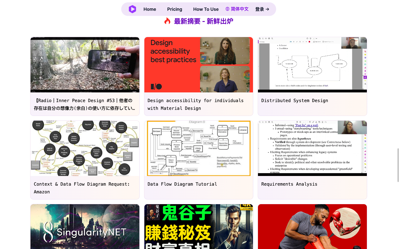
Task: Click the 登录 login button
Action: (262, 9)
